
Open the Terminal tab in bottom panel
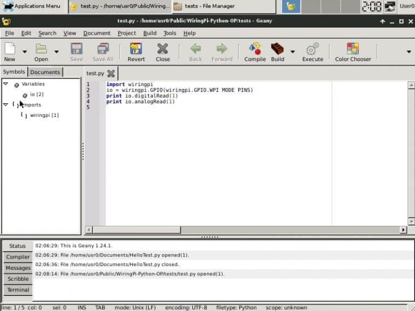[x=18, y=290]
